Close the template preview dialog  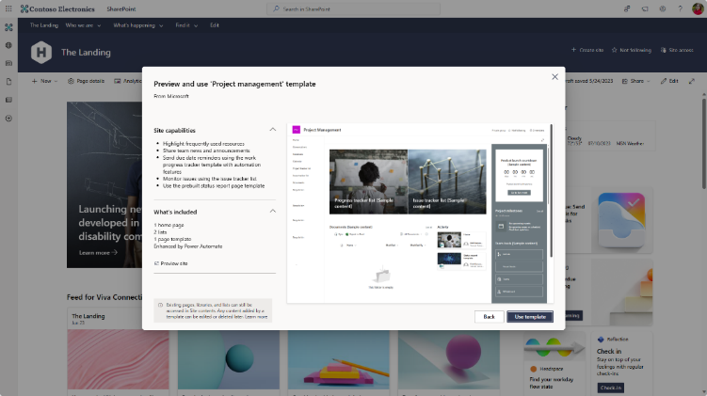[x=554, y=77]
